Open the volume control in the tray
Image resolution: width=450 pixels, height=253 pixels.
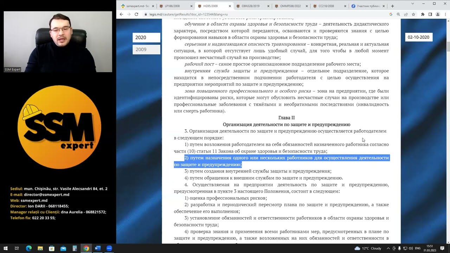410,248
